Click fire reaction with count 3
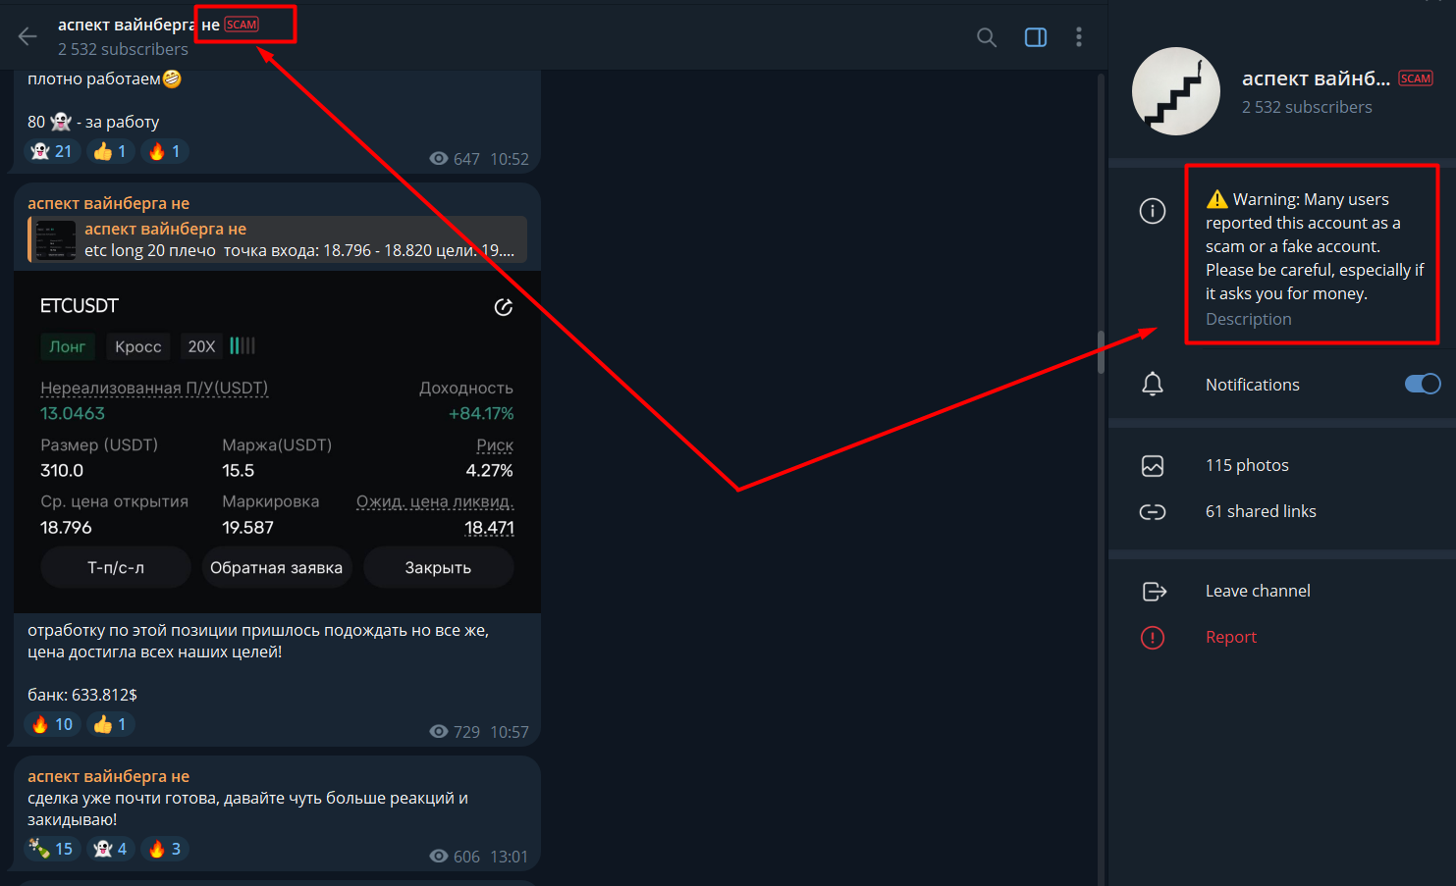1456x886 pixels. 164,849
